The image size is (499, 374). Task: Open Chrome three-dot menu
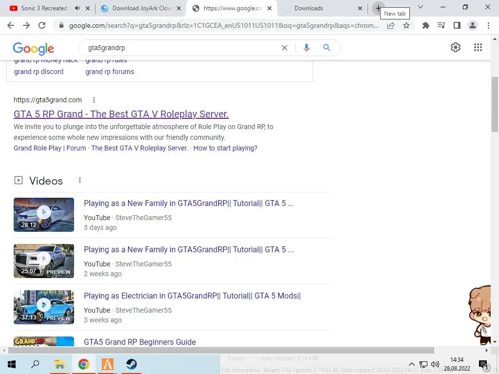pyautogui.click(x=488, y=25)
